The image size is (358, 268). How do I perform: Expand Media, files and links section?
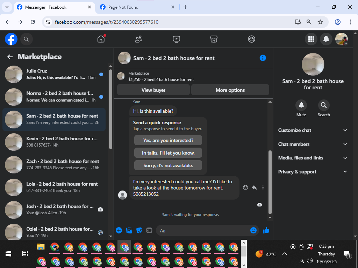(313, 158)
